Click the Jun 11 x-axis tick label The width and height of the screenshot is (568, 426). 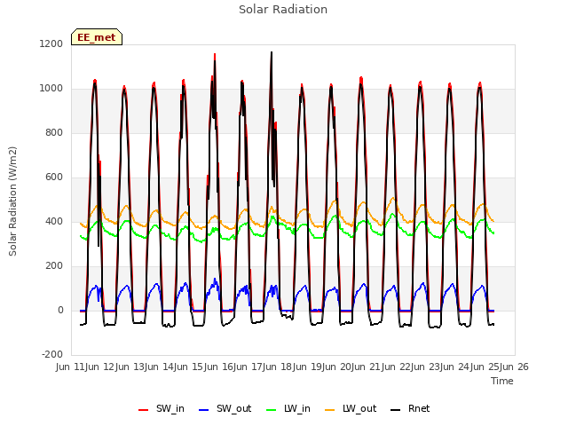70,367
